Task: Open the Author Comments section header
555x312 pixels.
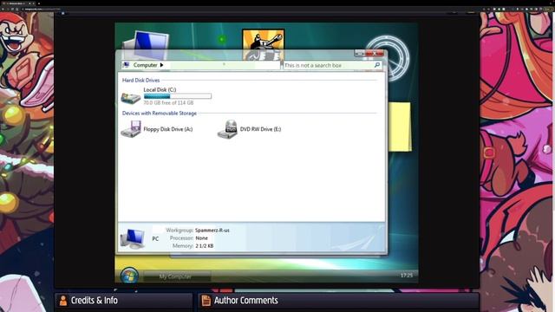Action: click(x=338, y=301)
